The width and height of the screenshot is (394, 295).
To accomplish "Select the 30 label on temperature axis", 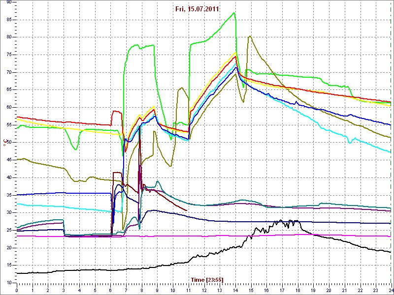I will click(9, 213).
